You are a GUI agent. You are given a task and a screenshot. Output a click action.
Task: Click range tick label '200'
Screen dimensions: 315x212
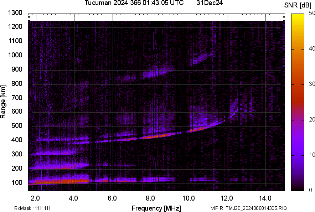coord(17,168)
